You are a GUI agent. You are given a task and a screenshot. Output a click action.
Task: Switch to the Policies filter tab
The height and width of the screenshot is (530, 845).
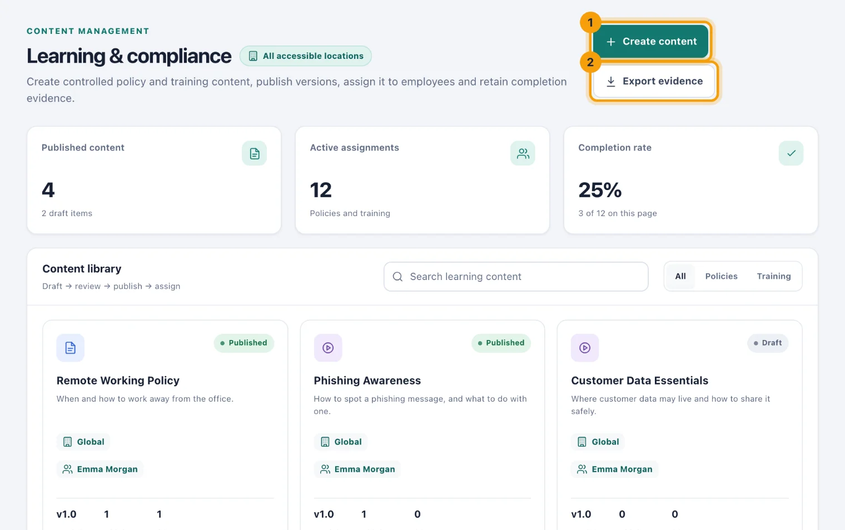(x=721, y=276)
